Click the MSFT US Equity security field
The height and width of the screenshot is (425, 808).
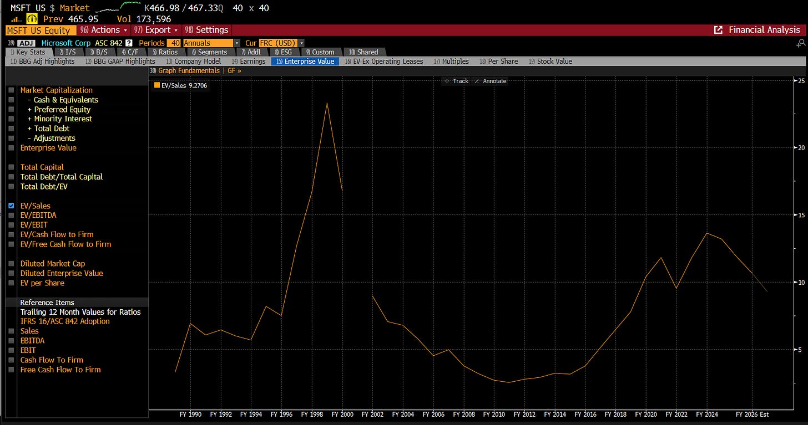pyautogui.click(x=40, y=30)
